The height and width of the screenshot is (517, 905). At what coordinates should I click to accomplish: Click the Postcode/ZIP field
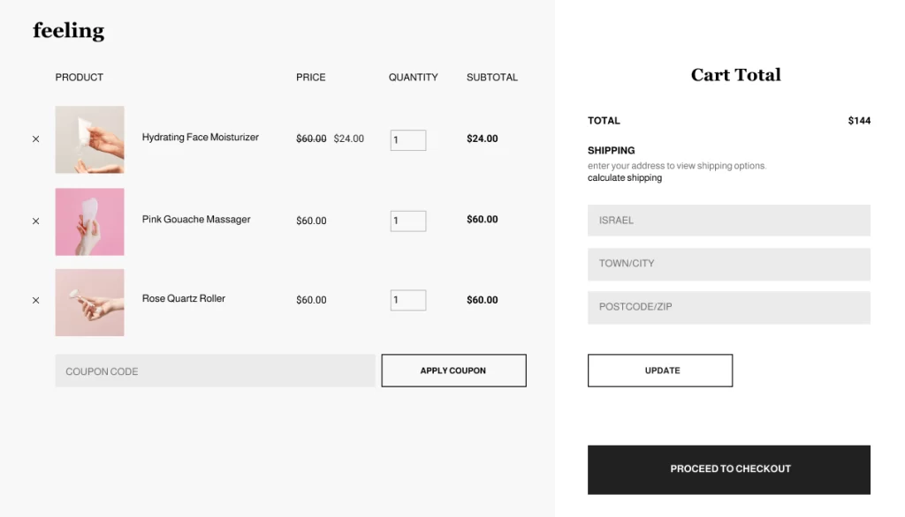pyautogui.click(x=728, y=307)
